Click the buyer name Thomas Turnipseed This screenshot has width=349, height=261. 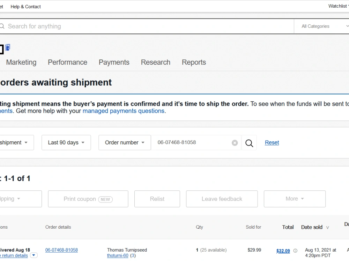(127, 250)
